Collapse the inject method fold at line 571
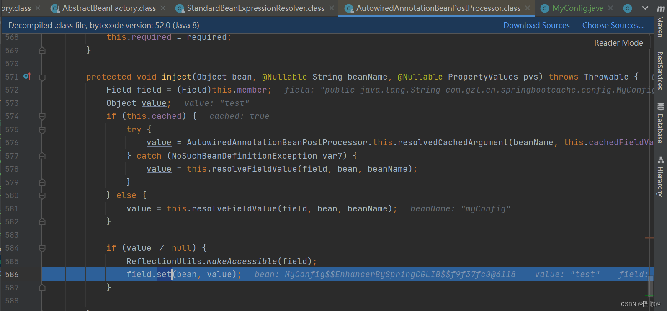Image resolution: width=667 pixels, height=311 pixels. [42, 77]
